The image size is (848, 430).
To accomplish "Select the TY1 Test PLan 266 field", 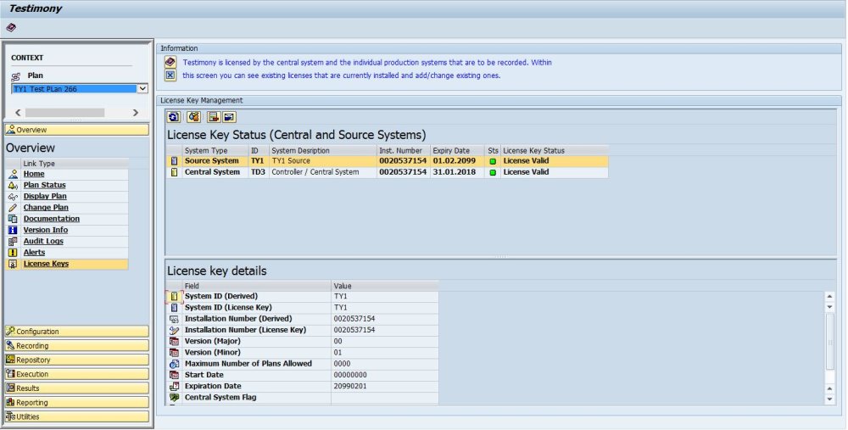I will 75,89.
